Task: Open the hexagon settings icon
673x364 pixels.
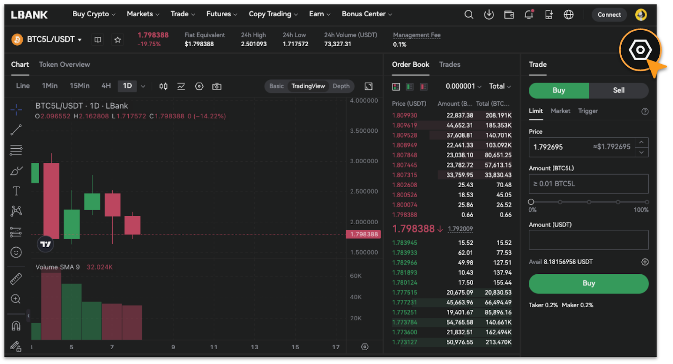Action: [x=640, y=50]
